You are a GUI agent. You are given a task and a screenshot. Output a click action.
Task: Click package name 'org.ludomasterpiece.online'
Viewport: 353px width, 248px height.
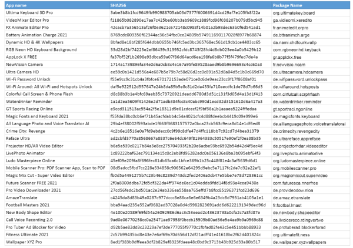click(299, 161)
